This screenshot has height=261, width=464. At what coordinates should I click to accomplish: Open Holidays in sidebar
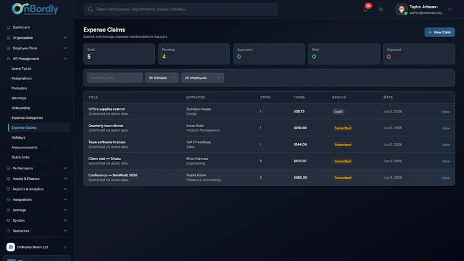[19, 137]
